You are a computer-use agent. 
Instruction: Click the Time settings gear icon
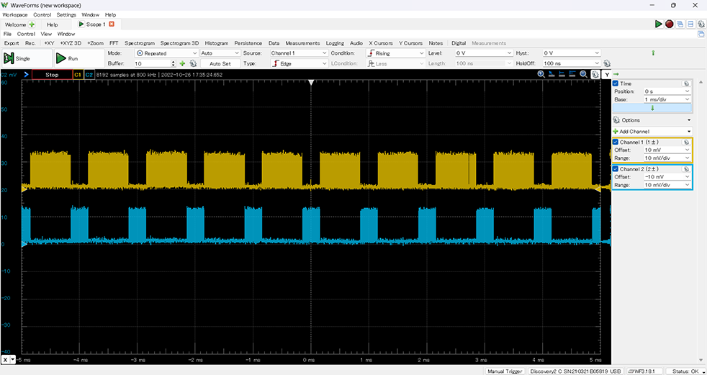(x=686, y=83)
